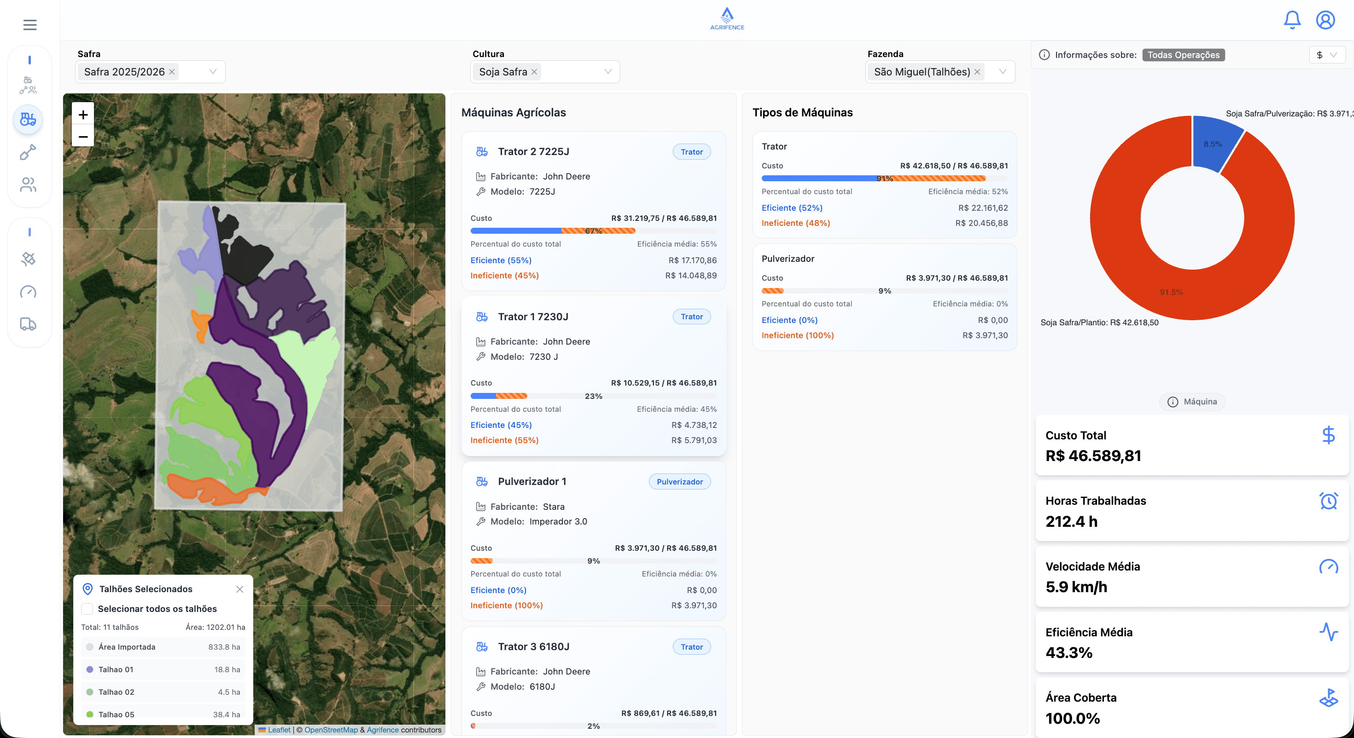
Task: Click the Trator tag on Trator 1 7230J
Action: coord(692,317)
